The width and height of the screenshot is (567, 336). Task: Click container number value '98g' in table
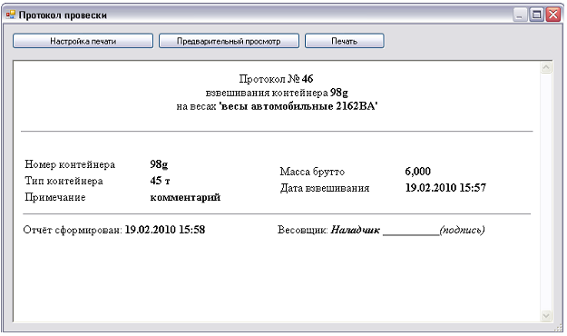point(159,164)
